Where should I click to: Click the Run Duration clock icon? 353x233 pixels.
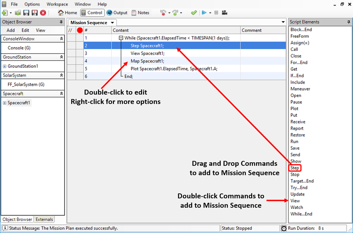coord(284,228)
